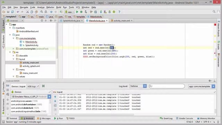Expand the drawable folder
Image resolution: width=222 pixels, height=125 pixels.
coord(14,56)
